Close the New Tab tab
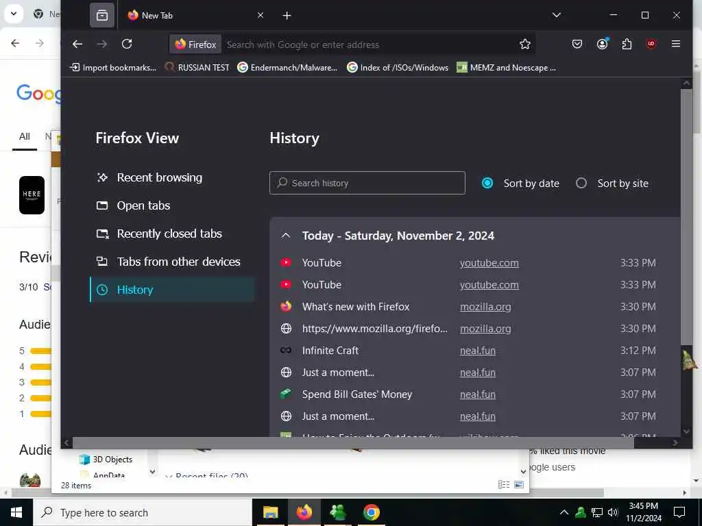The height and width of the screenshot is (526, 702). pos(261,16)
